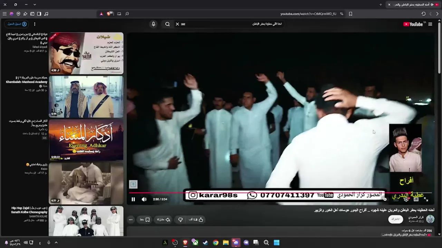Show hidden system tray icons chevron

[x=56, y=242]
